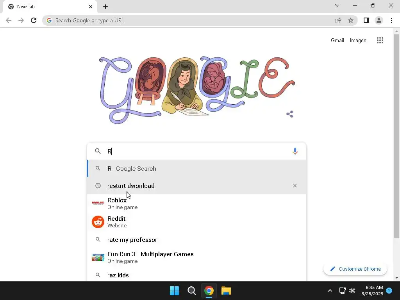
Task: Open the Google apps grid icon
Action: pyautogui.click(x=380, y=40)
